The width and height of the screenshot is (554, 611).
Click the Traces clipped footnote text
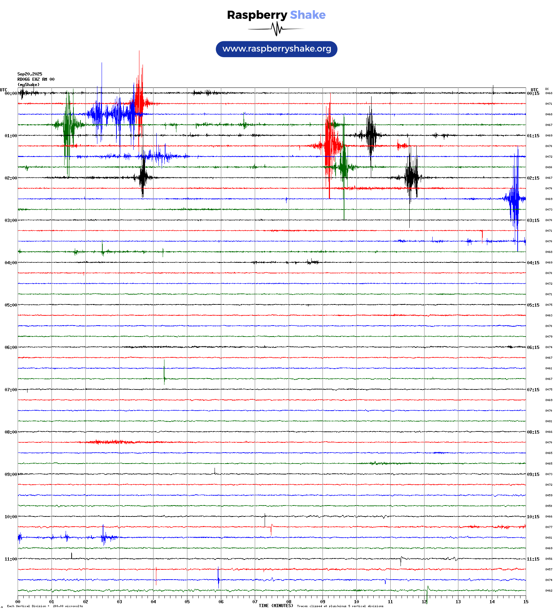pos(340,606)
